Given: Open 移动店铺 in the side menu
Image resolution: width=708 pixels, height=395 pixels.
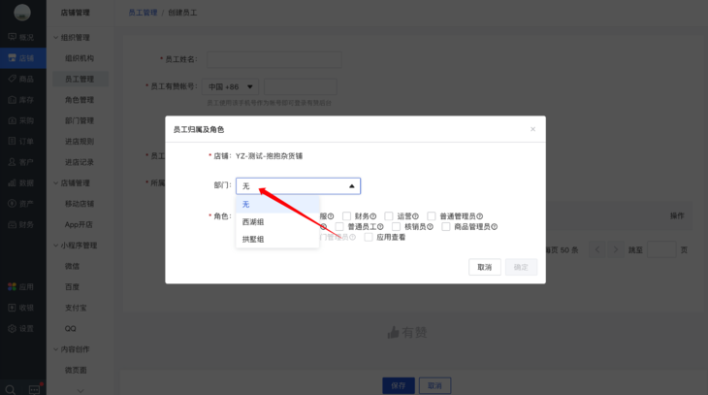Looking at the screenshot, I should pyautogui.click(x=80, y=204).
